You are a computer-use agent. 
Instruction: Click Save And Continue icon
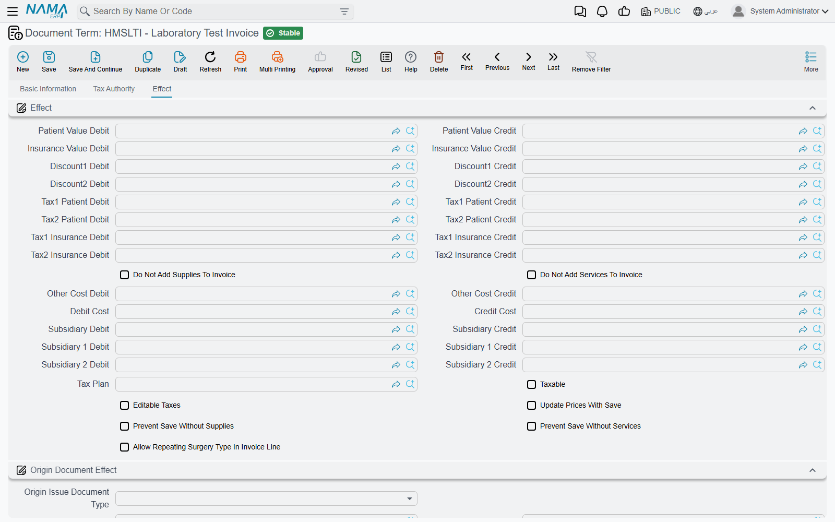click(x=96, y=57)
